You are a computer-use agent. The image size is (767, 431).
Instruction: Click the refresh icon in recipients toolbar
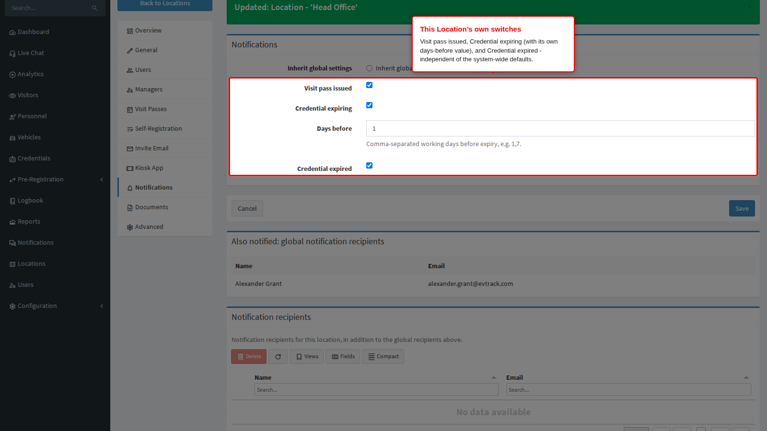278,357
